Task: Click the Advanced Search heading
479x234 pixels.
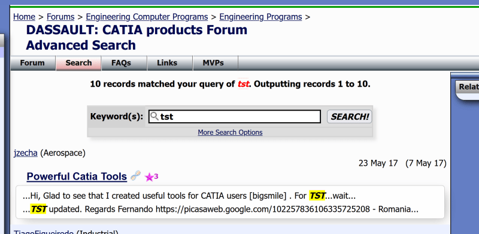Action: click(81, 45)
